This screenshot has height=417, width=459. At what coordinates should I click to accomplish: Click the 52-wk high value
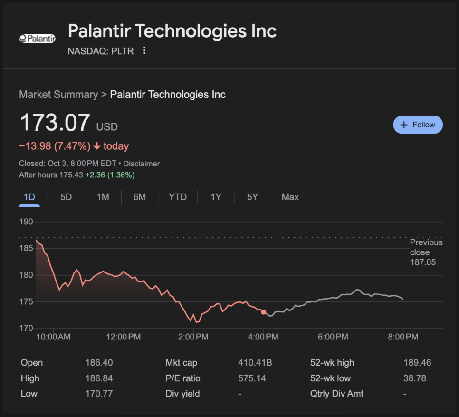417,363
